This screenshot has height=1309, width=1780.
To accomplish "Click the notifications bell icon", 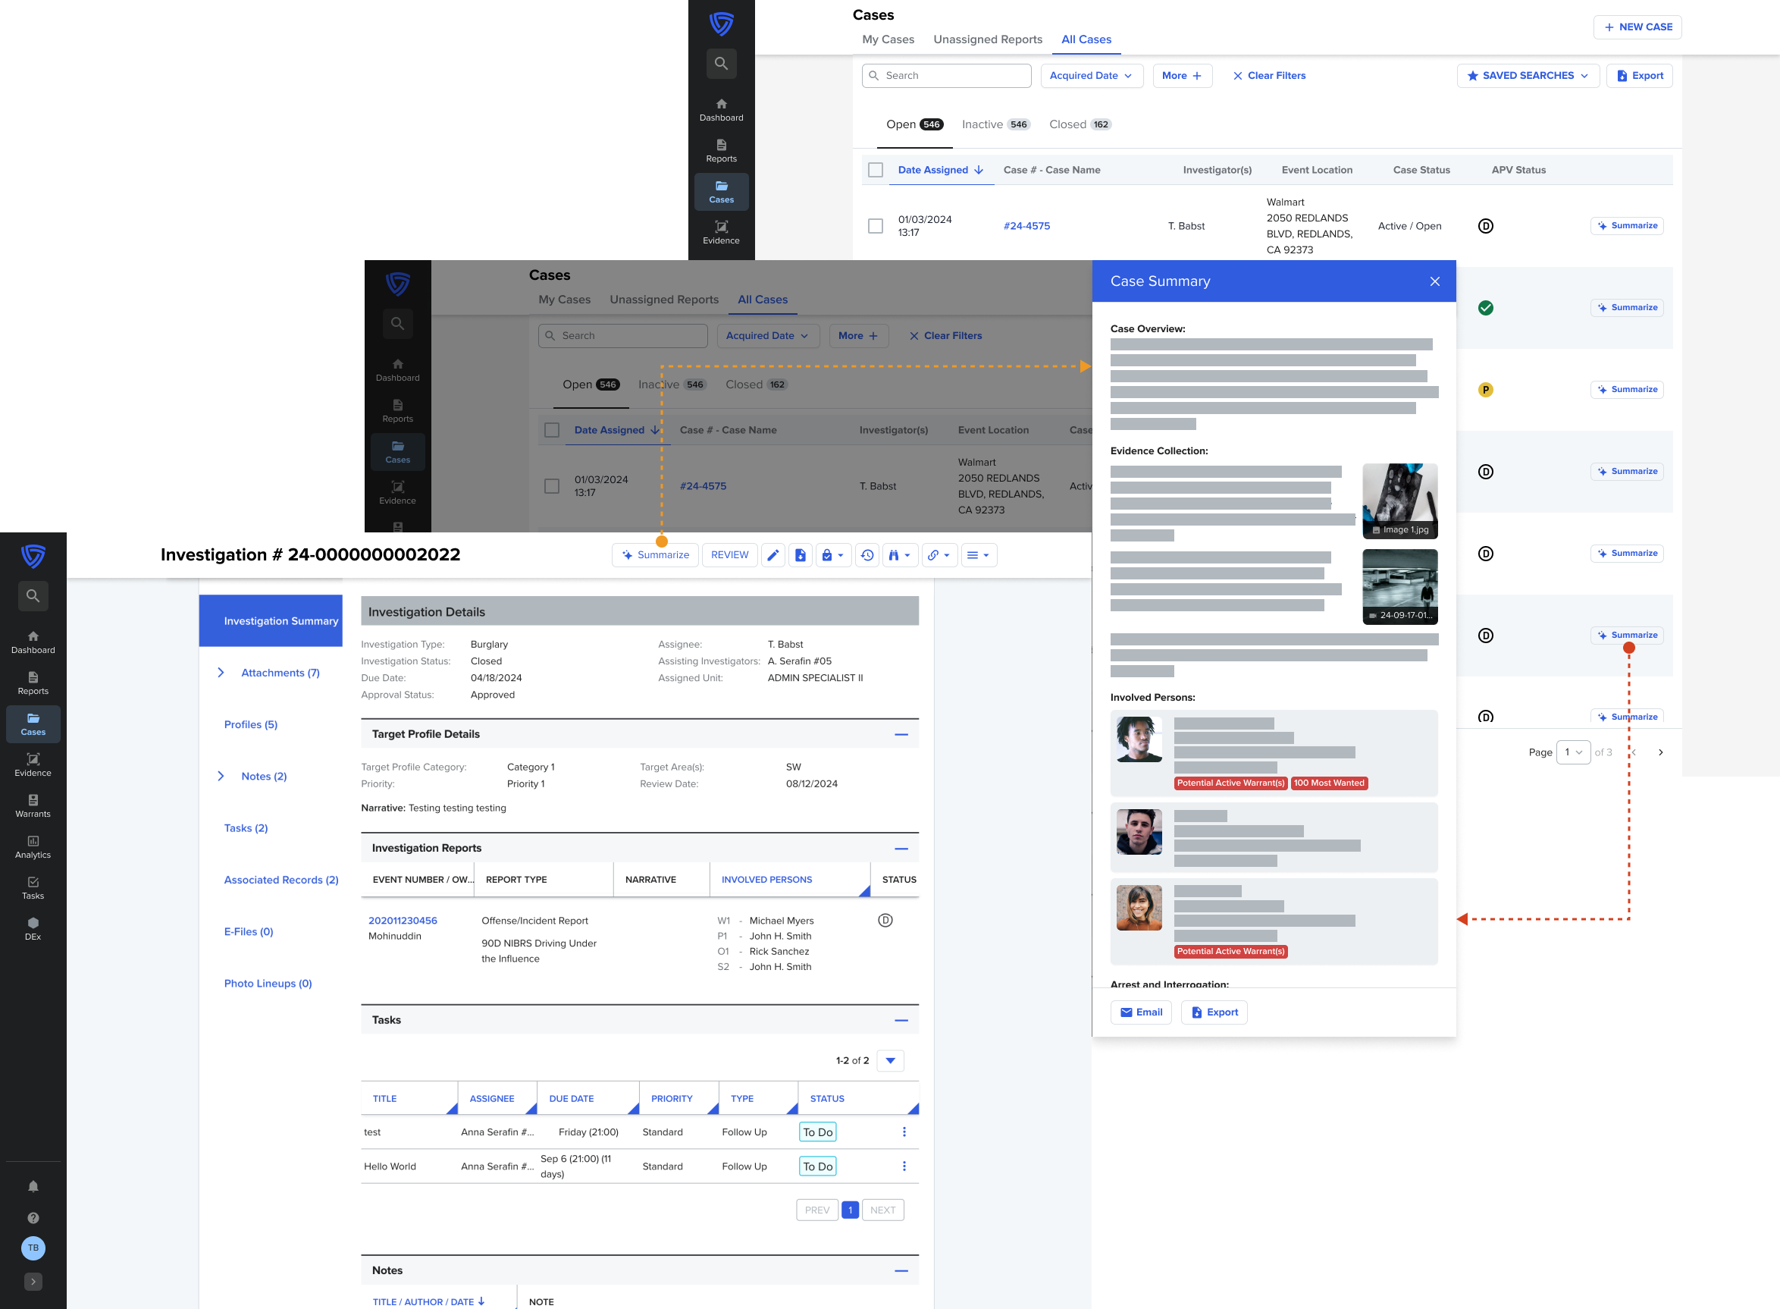I will 33,1186.
